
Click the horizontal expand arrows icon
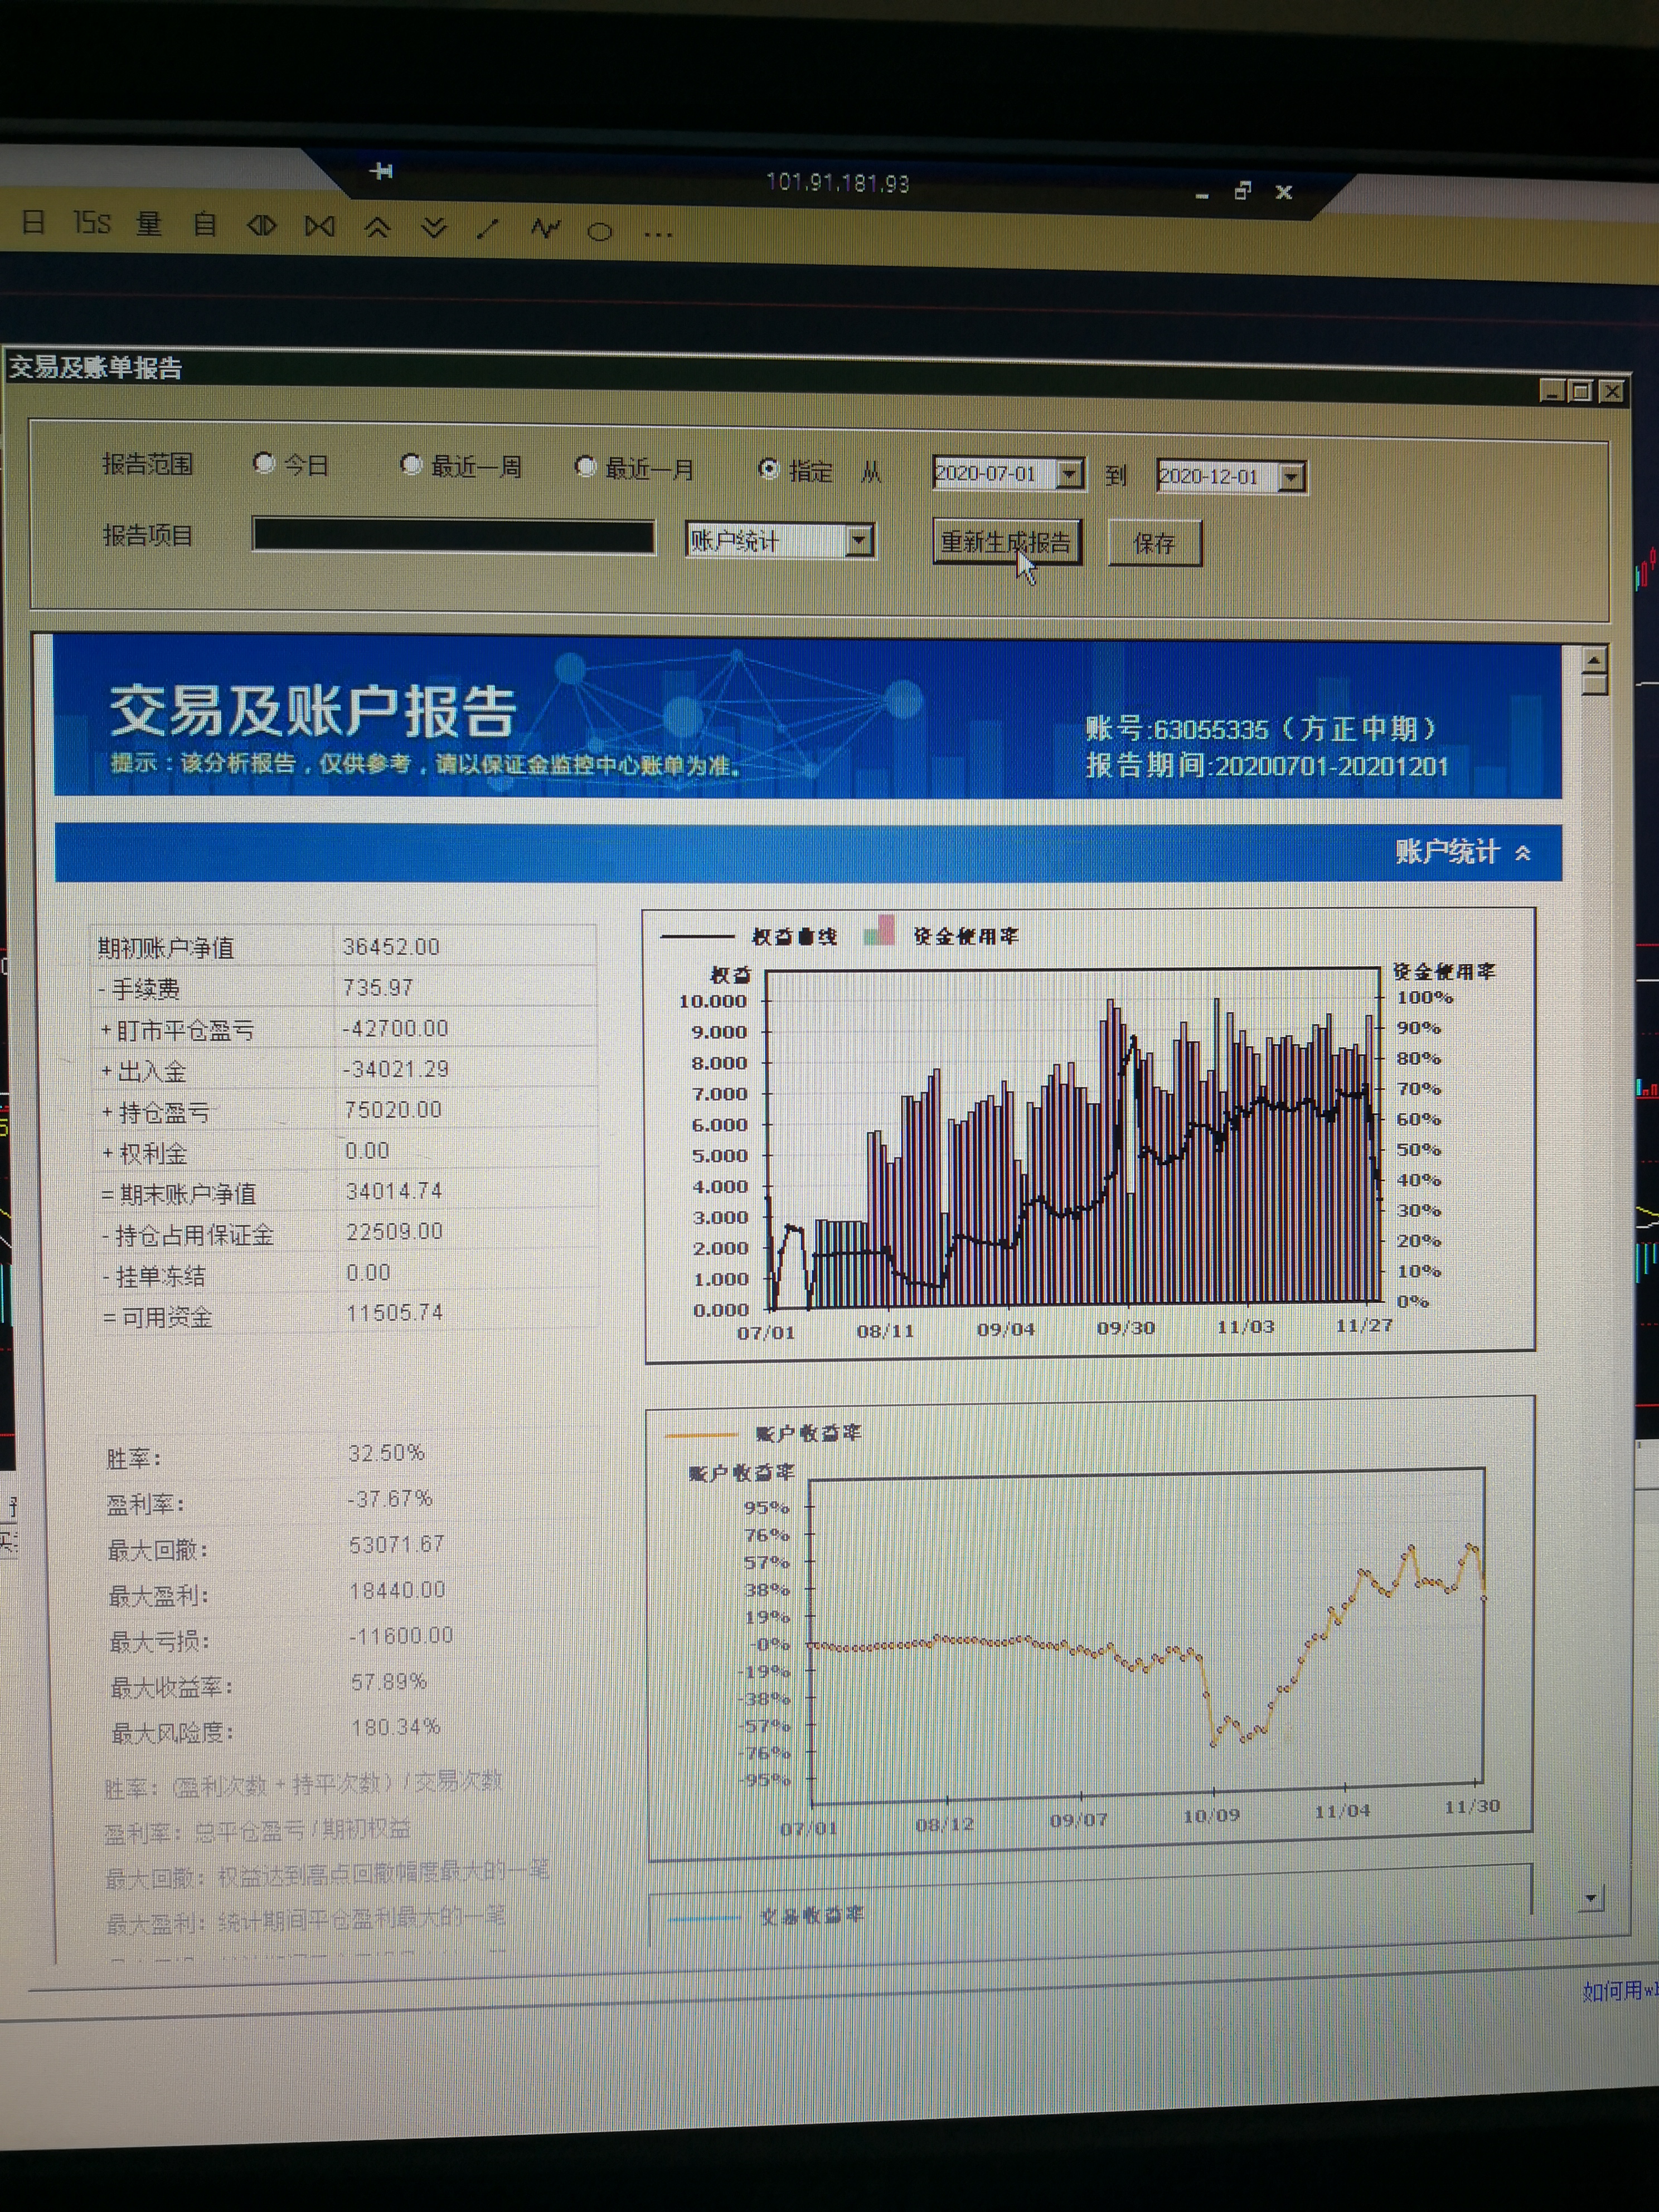tap(262, 226)
